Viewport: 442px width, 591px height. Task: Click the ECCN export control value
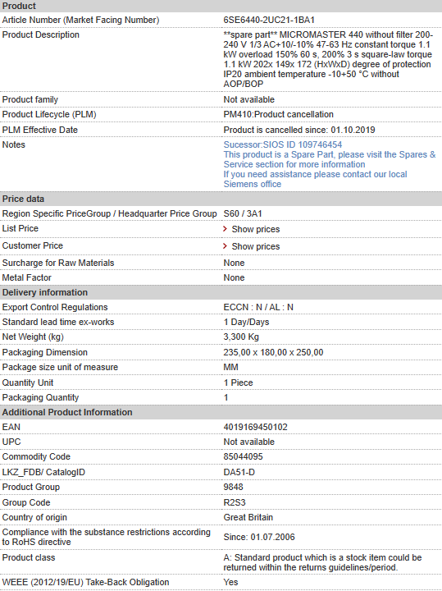(x=258, y=307)
